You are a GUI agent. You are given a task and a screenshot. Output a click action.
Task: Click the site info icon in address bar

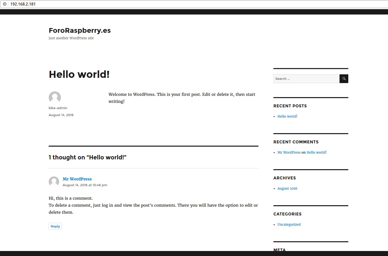click(5, 4)
